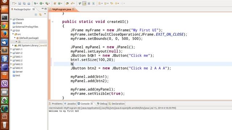Viewport: 232px width, 130px height.
Task: Open the Run configurations dropdown arrow
Action: tap(43, 4)
